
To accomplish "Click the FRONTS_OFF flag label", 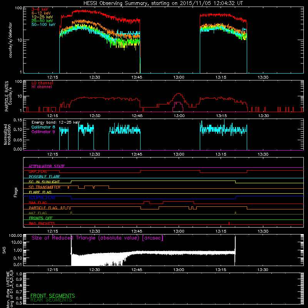I will pyautogui.click(x=41, y=218).
